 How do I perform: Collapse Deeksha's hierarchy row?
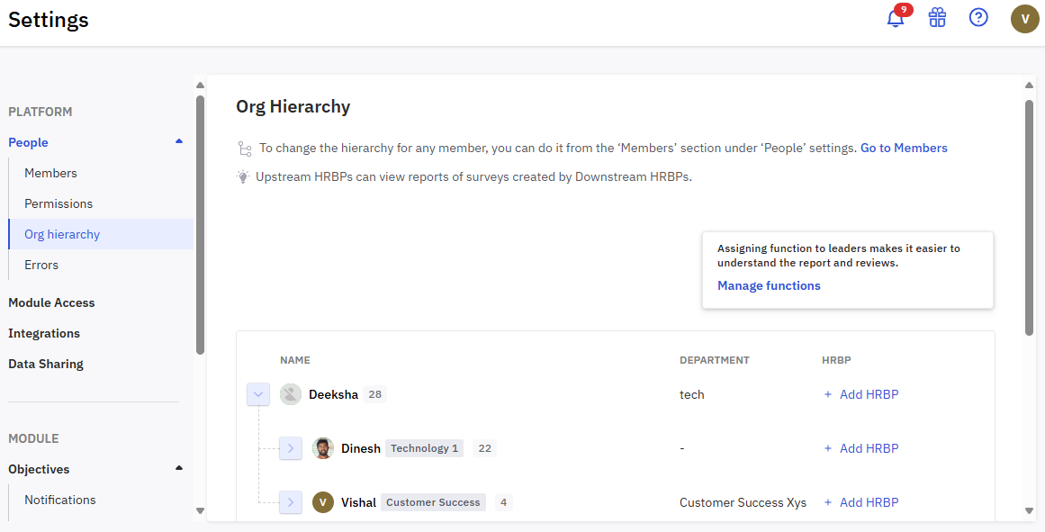[x=258, y=394]
